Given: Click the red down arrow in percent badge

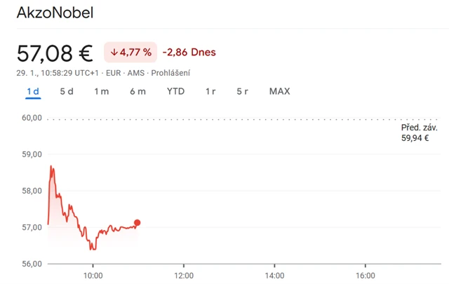Looking at the screenshot, I should coord(114,53).
